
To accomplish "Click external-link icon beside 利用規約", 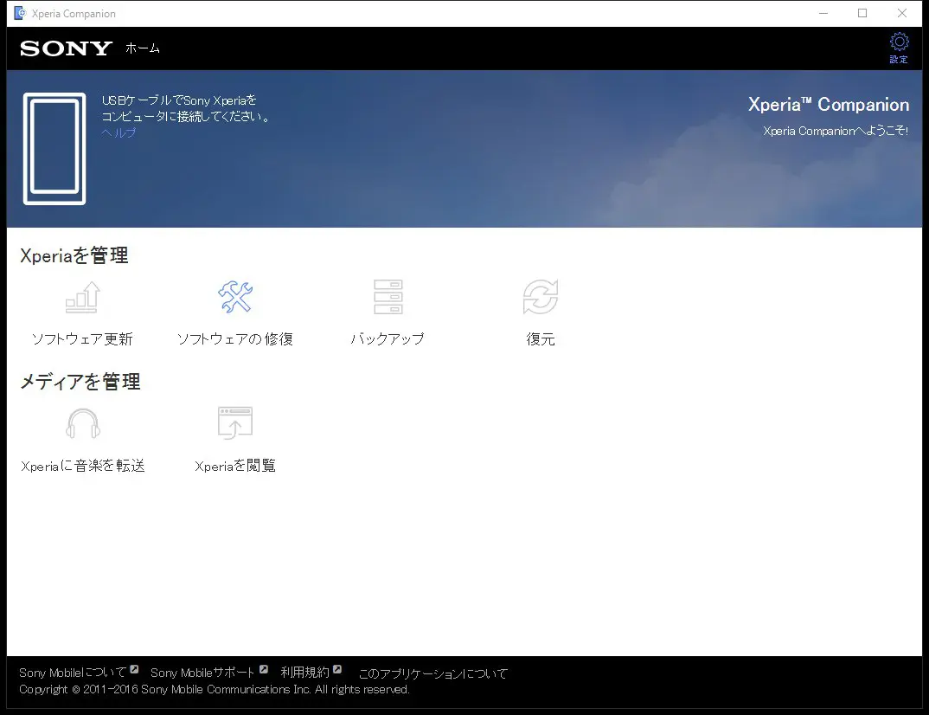I will click(337, 669).
